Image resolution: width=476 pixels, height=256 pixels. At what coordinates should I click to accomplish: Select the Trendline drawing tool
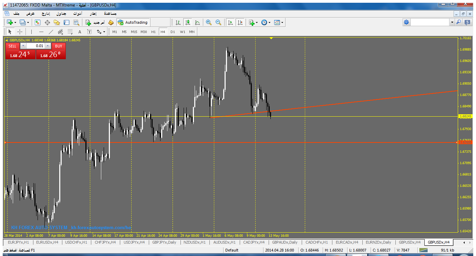pos(51,32)
